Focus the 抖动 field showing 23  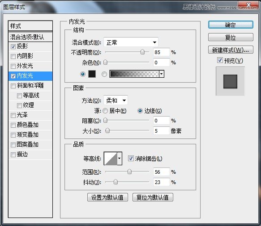point(161,182)
